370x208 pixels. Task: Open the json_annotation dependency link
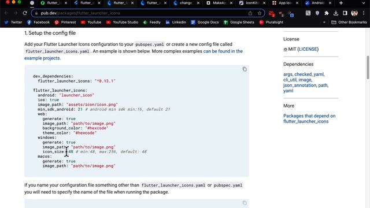[x=299, y=85]
